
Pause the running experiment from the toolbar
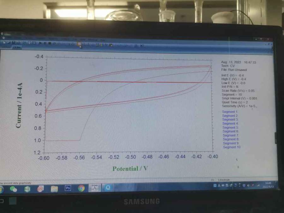pos(45,43)
